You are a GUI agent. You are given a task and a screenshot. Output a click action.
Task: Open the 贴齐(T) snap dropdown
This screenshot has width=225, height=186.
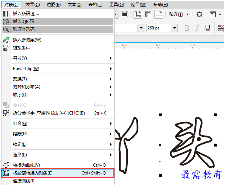[179, 14]
